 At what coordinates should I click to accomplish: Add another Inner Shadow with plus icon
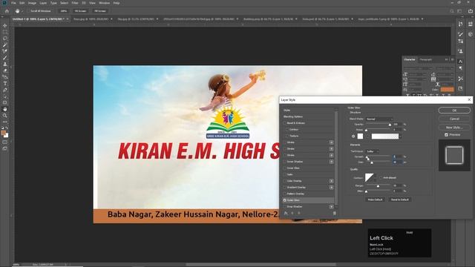[x=332, y=162]
